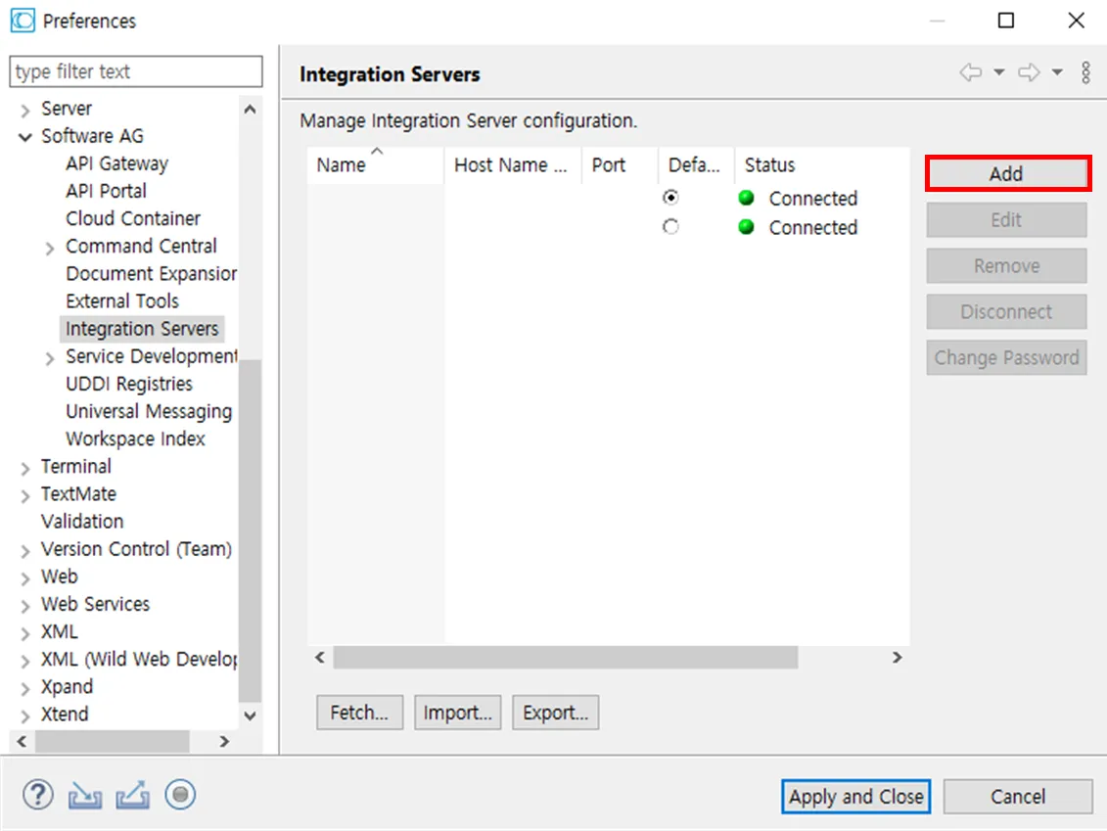The height and width of the screenshot is (831, 1107).
Task: Select XML (Wild Web Developer) item
Action: coord(139,659)
